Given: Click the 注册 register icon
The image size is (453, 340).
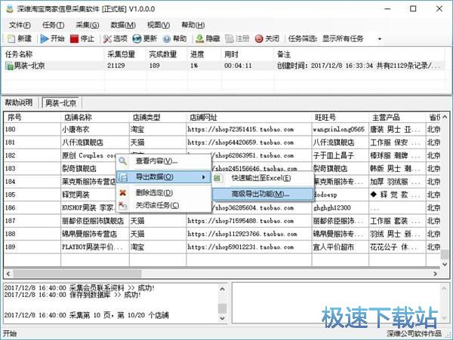Looking at the screenshot, I should pos(230,38).
